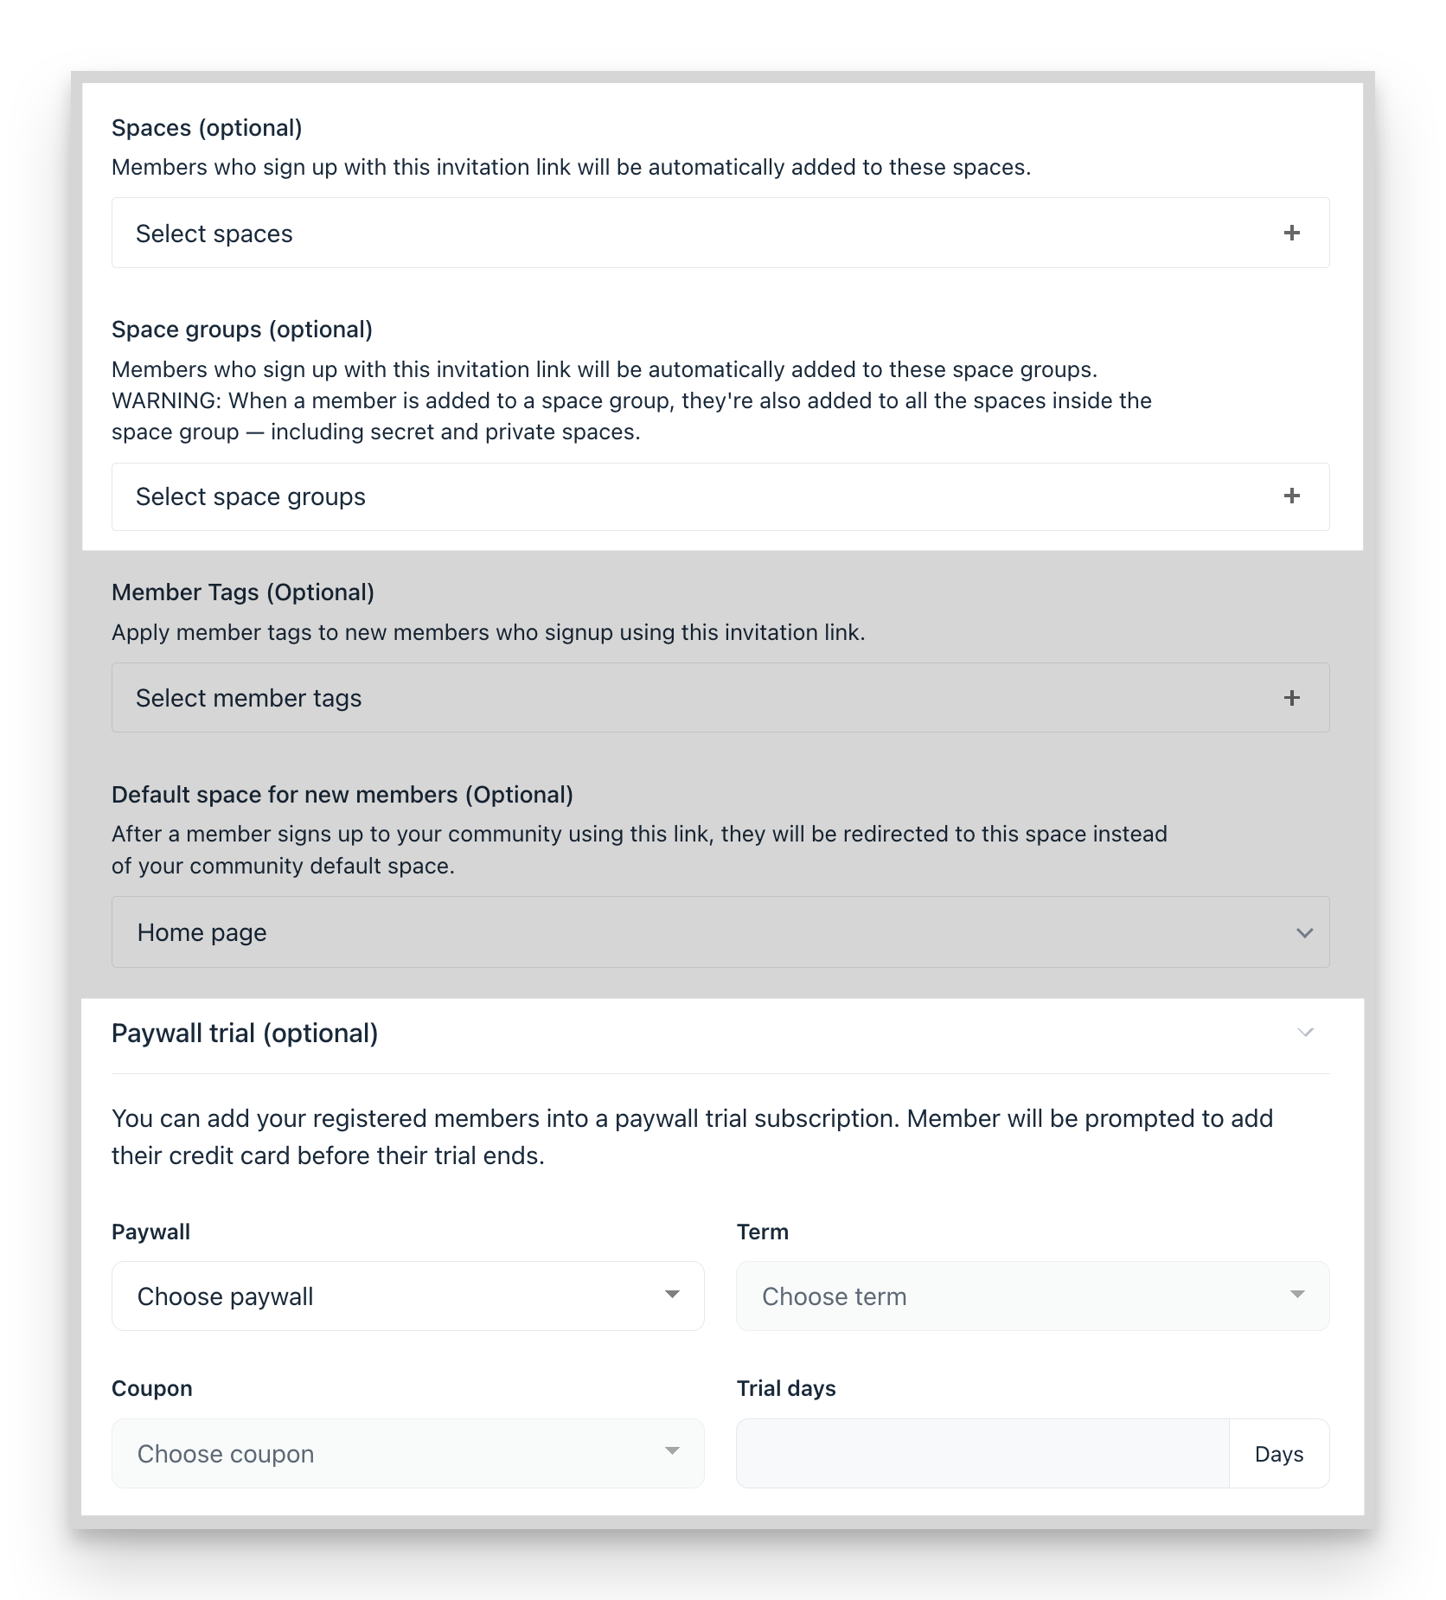The image size is (1446, 1600).
Task: Open the Choose paywall dropdown
Action: [406, 1296]
